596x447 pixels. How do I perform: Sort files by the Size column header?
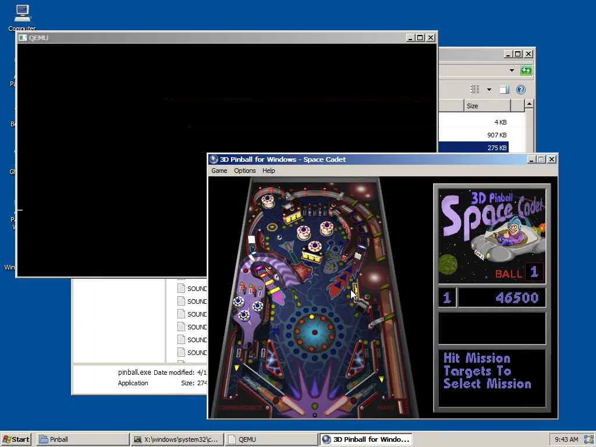tap(487, 106)
